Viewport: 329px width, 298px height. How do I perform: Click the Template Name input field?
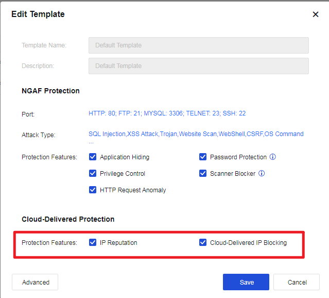tap(198, 45)
